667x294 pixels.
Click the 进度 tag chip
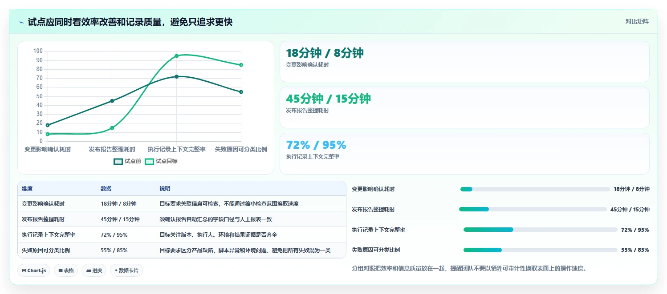coord(94,270)
